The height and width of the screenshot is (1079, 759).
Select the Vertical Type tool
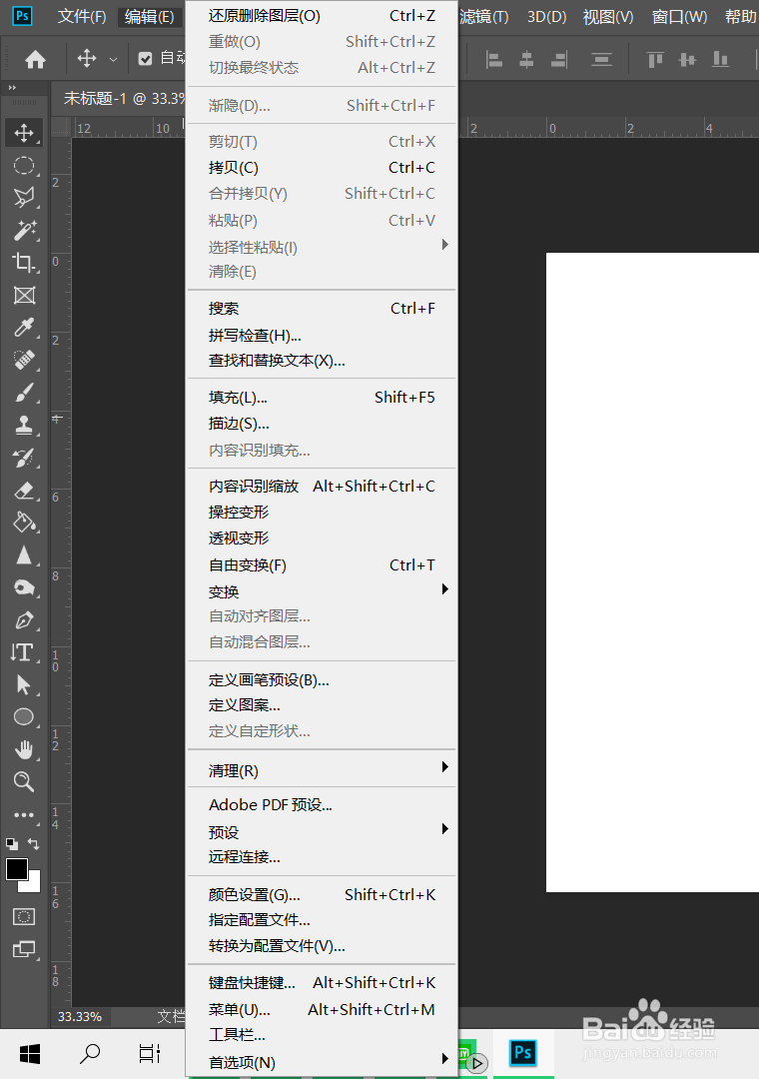24,652
